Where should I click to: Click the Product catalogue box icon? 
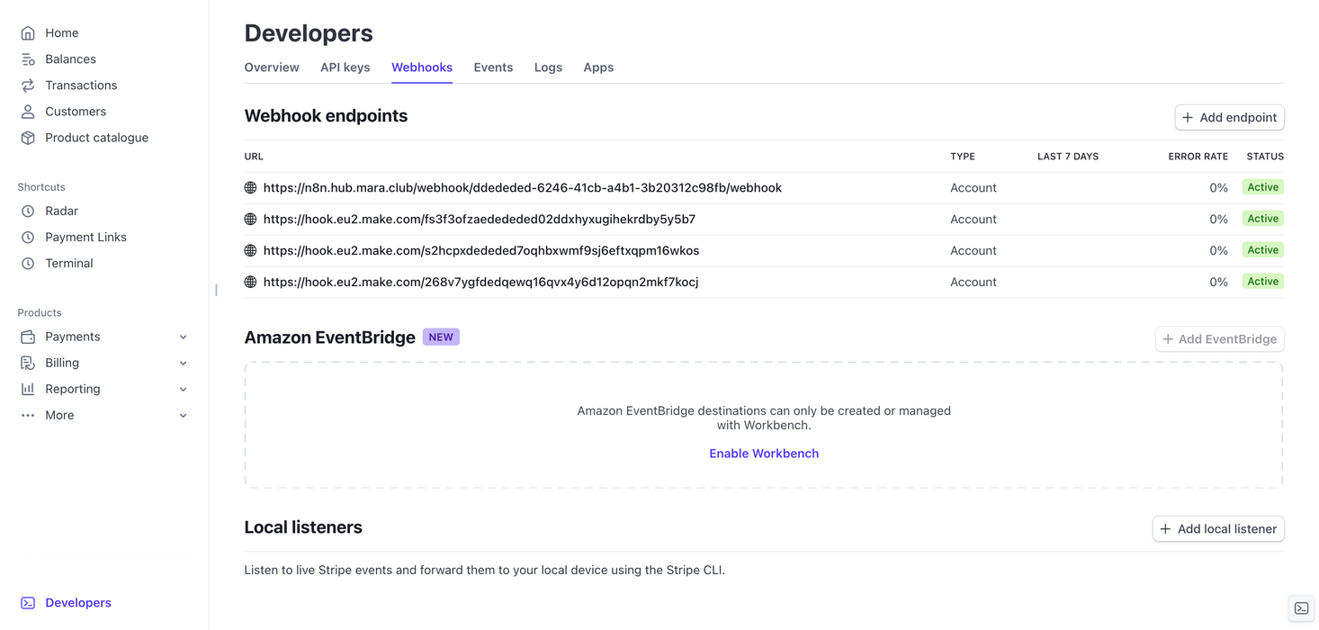pos(28,138)
